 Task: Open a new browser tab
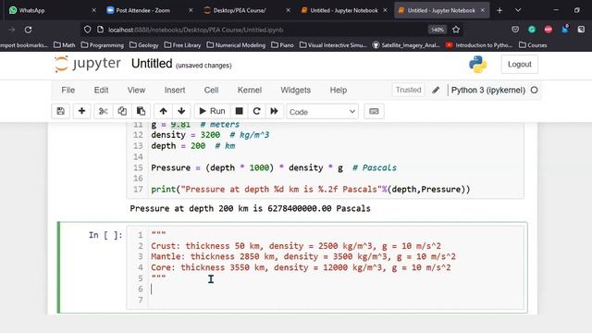499,10
